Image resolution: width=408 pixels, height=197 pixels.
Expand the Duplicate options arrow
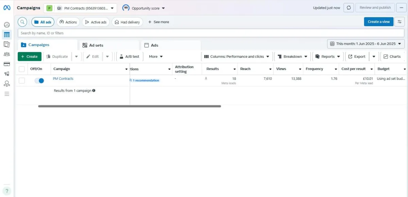click(76, 57)
